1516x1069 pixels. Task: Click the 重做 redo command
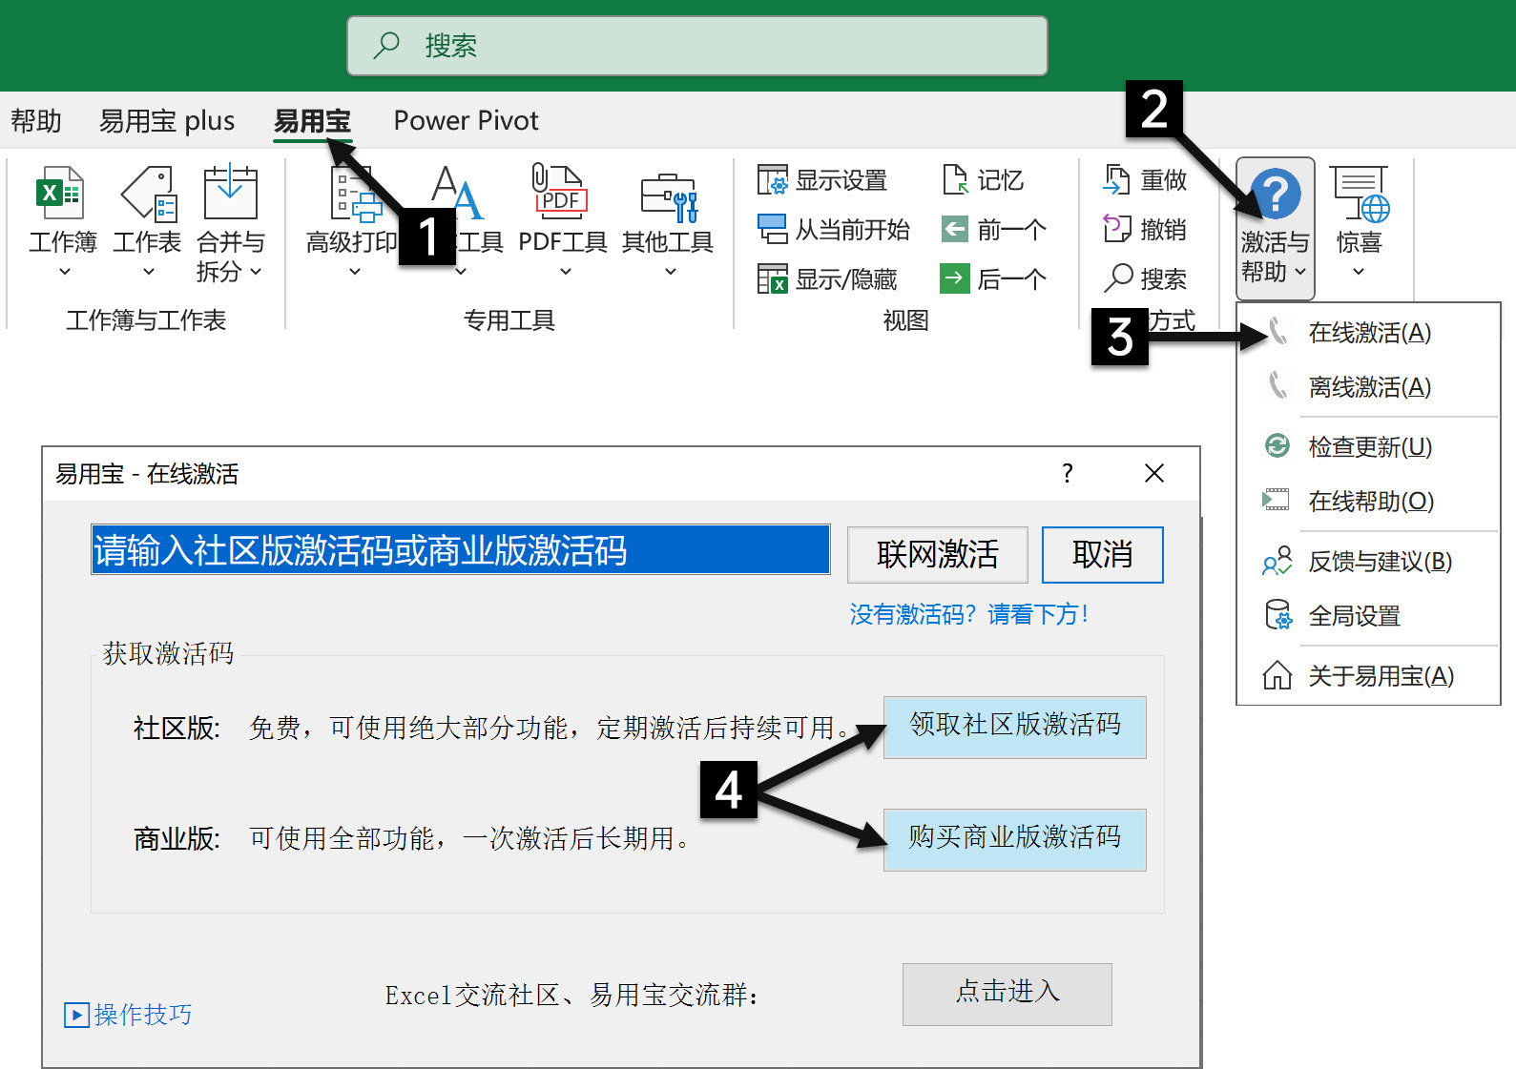[x=1145, y=179]
